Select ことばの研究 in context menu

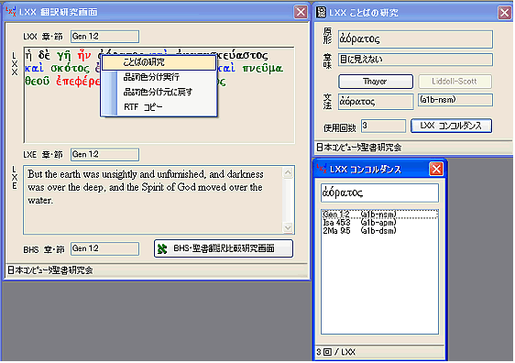point(159,62)
